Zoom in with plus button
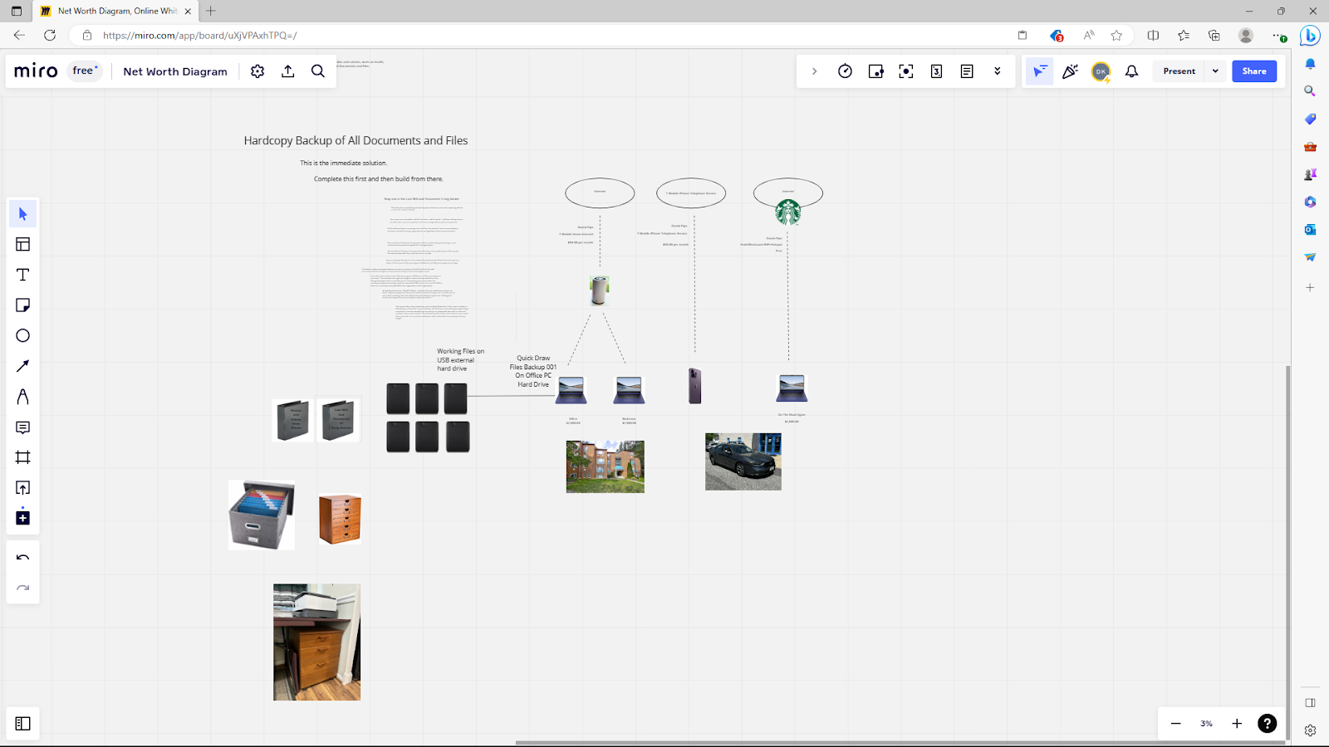The width and height of the screenshot is (1329, 747). click(1237, 724)
